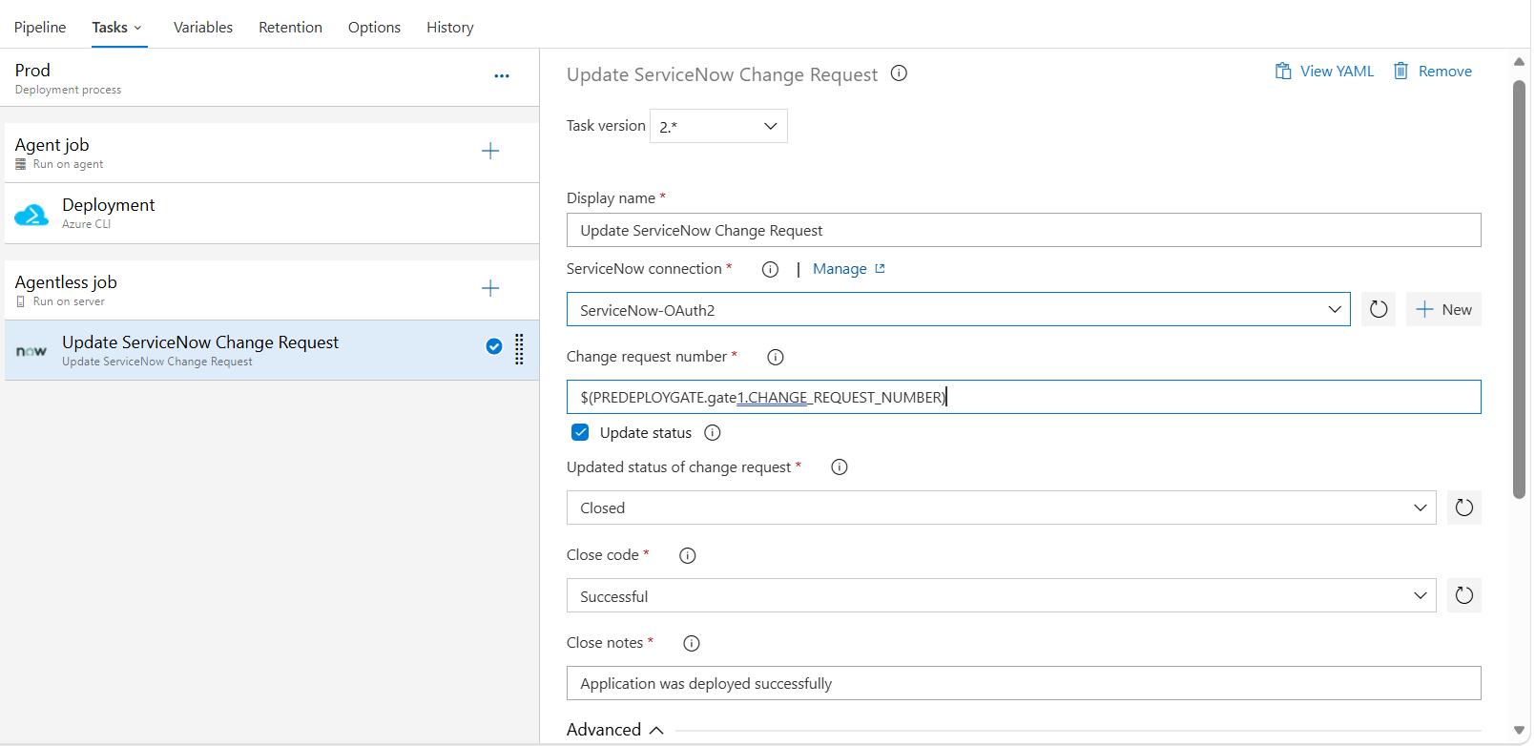Screen dimensions: 1535x746
Task: Collapse the Advanced section
Action: point(615,730)
